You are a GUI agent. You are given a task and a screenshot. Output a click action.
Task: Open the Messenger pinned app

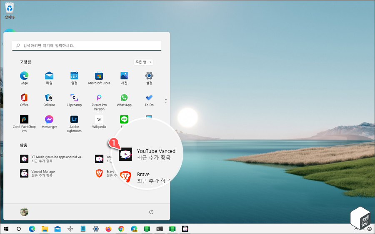[x=49, y=122]
